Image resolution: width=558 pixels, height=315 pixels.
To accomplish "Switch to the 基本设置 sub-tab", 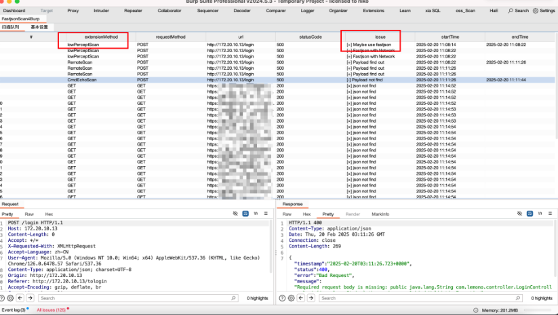I will 39,27.
